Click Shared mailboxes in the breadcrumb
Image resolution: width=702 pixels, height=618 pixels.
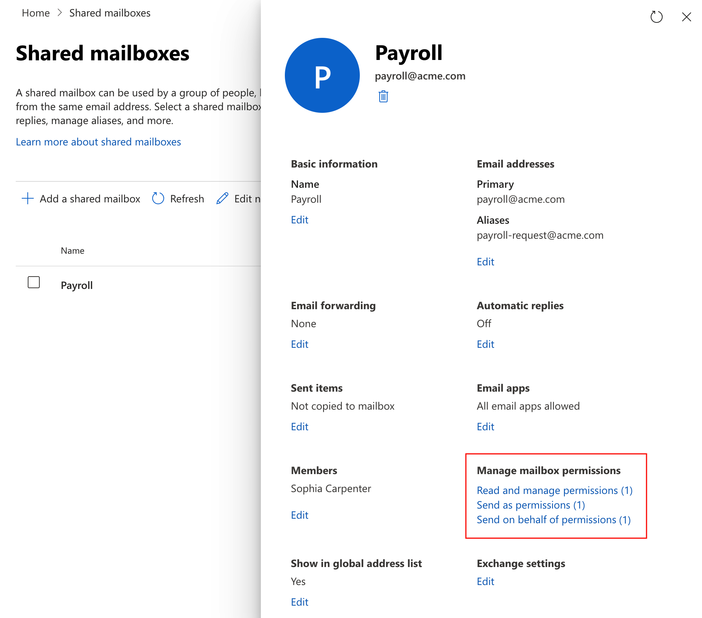[110, 13]
